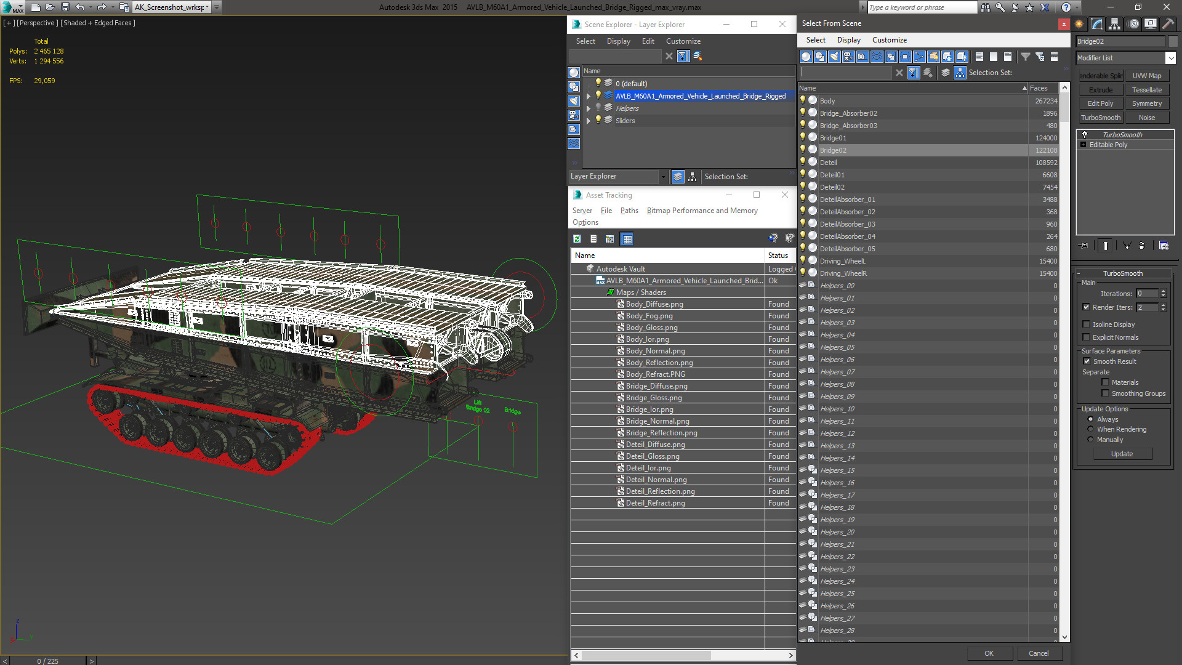Toggle Smooth Result checkbox
The image size is (1182, 665).
pos(1087,361)
